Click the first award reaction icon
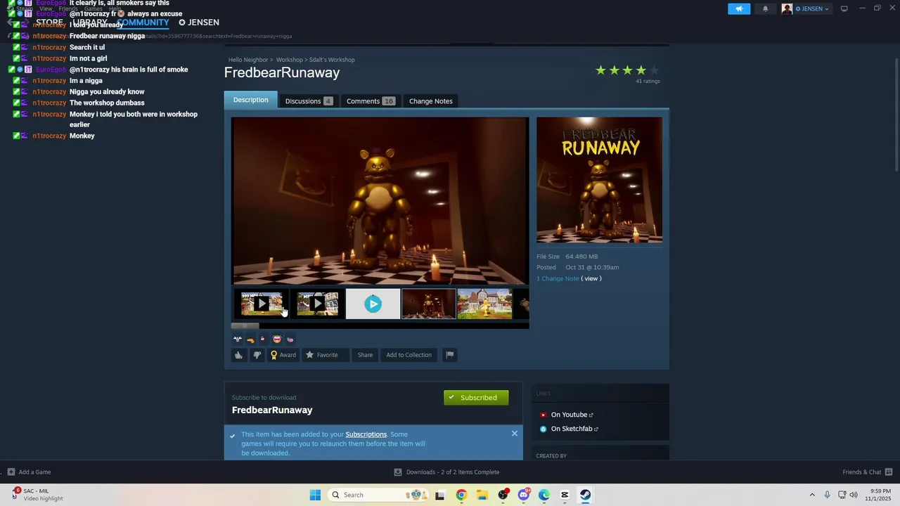Image resolution: width=900 pixels, height=506 pixels. coord(238,339)
